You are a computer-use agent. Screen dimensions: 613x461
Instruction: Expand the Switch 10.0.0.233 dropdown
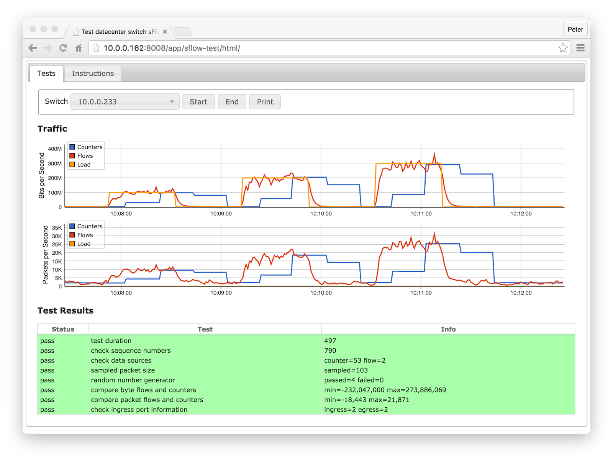[125, 102]
